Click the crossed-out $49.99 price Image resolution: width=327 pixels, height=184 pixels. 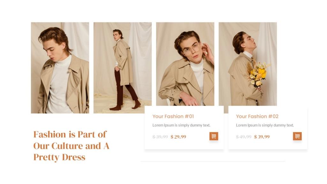tap(244, 137)
